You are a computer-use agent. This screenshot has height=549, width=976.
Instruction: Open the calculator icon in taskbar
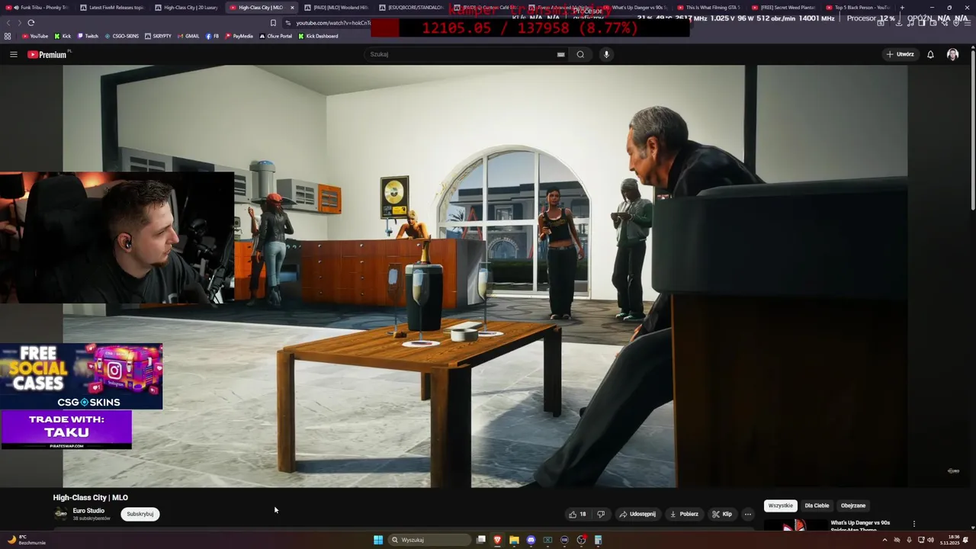(598, 540)
